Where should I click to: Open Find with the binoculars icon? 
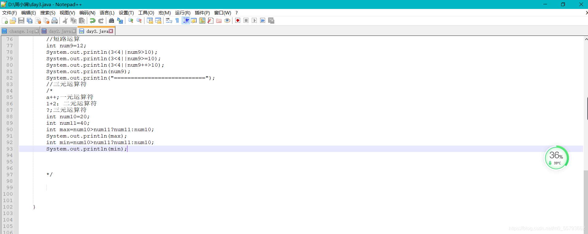pyautogui.click(x=111, y=21)
